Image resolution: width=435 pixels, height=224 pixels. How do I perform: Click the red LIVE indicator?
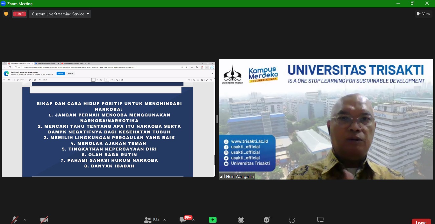click(19, 14)
